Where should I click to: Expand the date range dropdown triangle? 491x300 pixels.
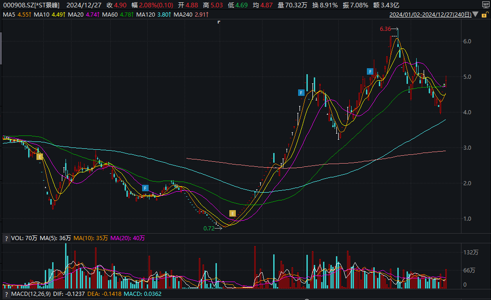475,14
